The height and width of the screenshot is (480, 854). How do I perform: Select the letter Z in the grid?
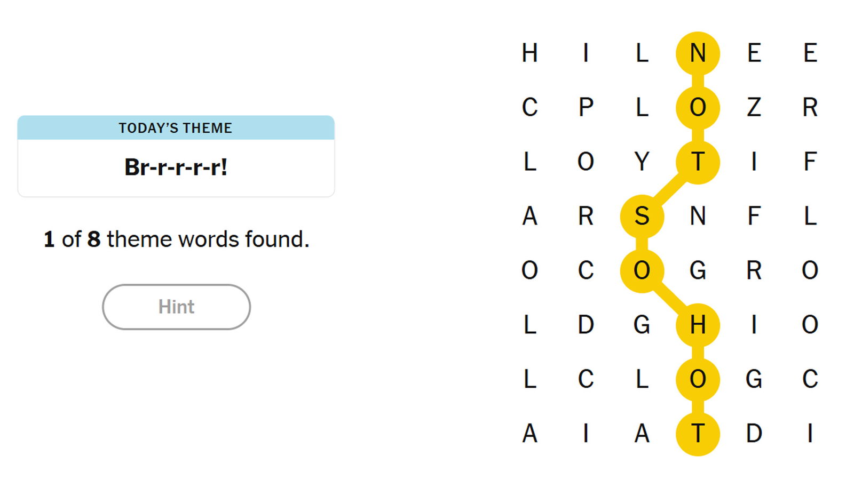[754, 107]
